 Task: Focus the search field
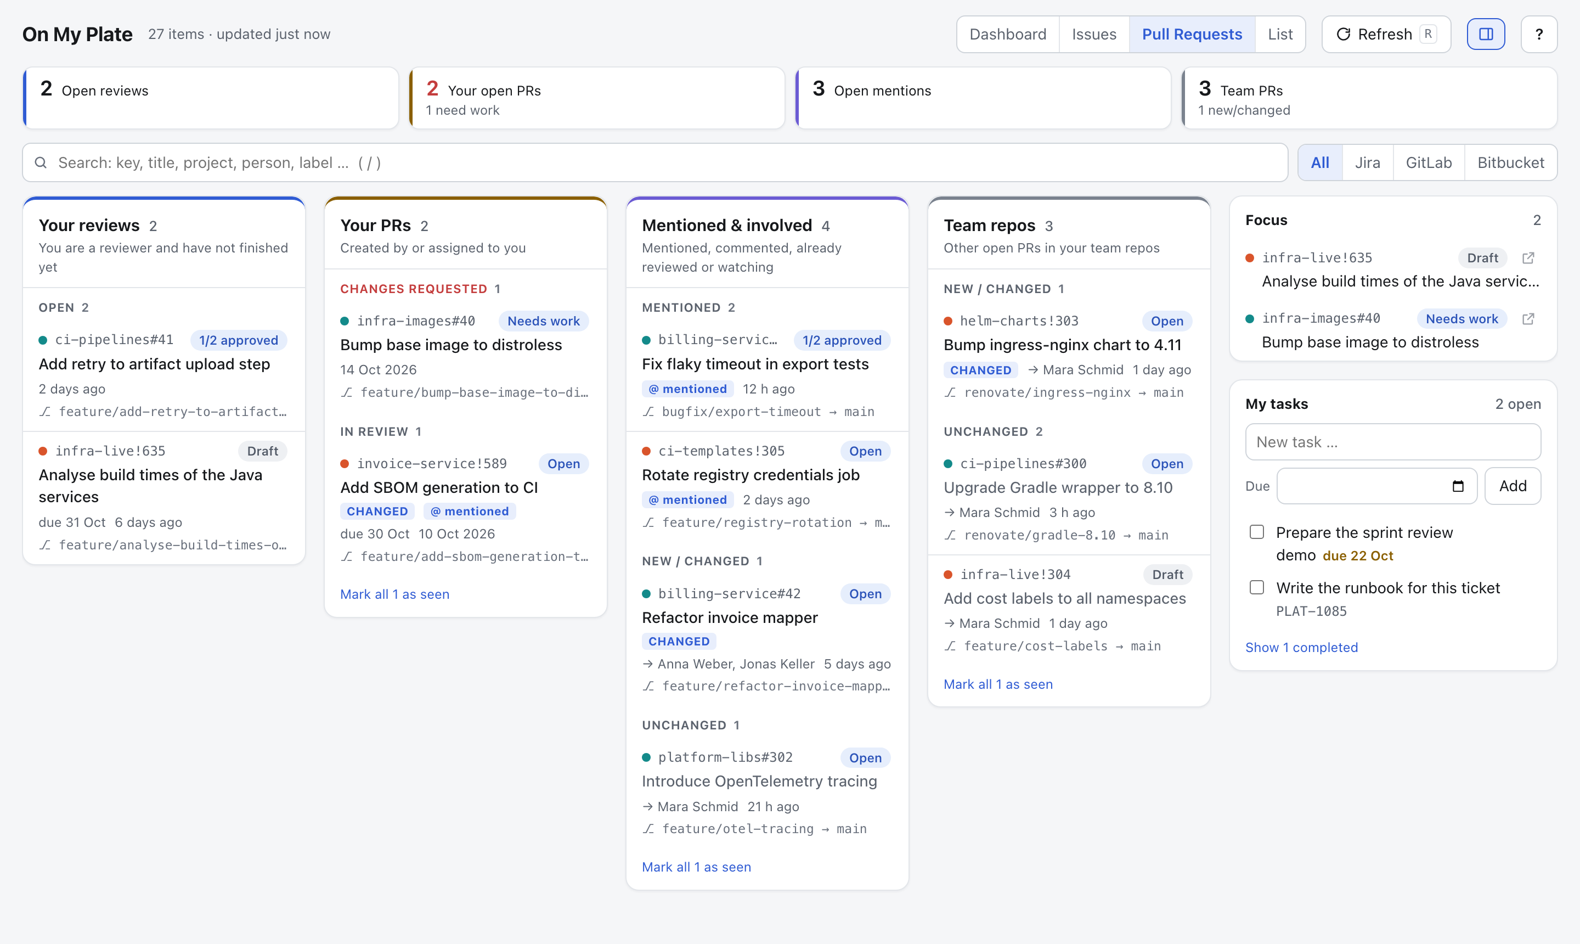[x=655, y=163]
